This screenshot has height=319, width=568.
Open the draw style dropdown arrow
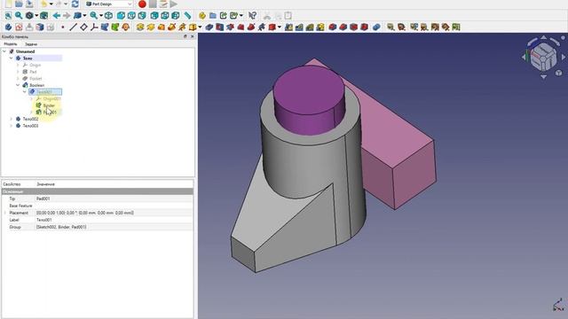pyautogui.click(x=36, y=16)
